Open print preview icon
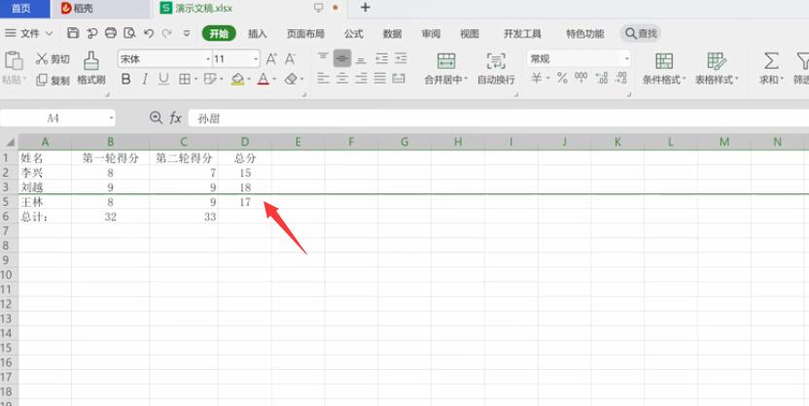809x406 pixels. pyautogui.click(x=130, y=33)
